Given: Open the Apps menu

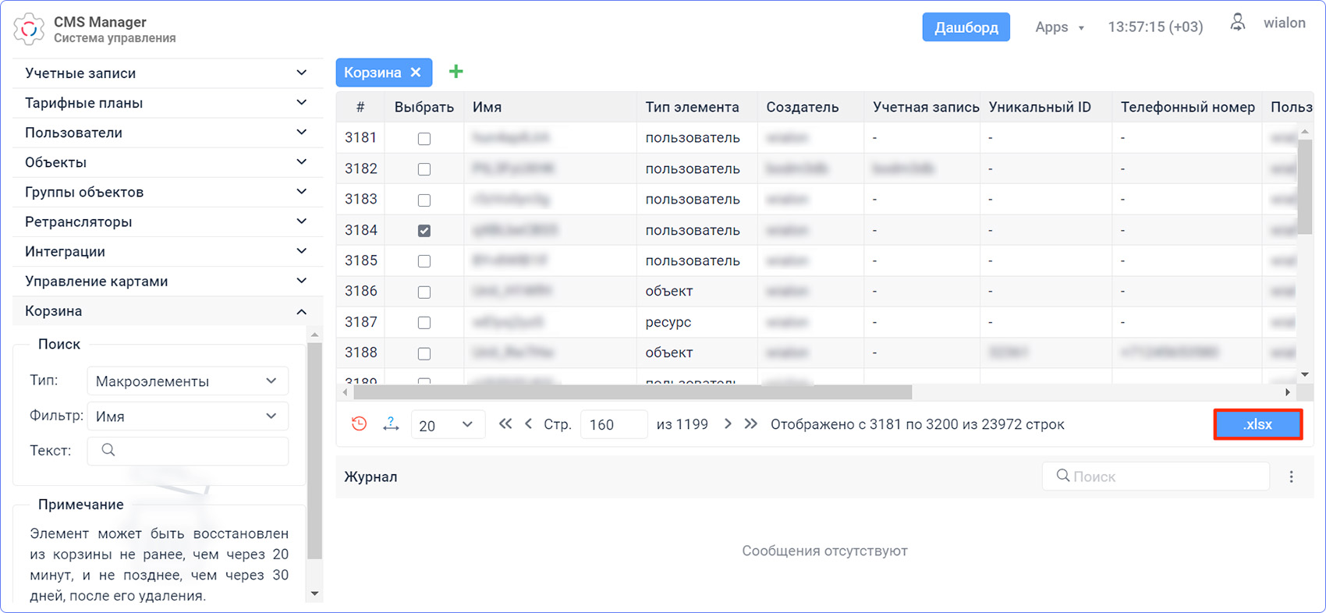Looking at the screenshot, I should tap(1058, 27).
